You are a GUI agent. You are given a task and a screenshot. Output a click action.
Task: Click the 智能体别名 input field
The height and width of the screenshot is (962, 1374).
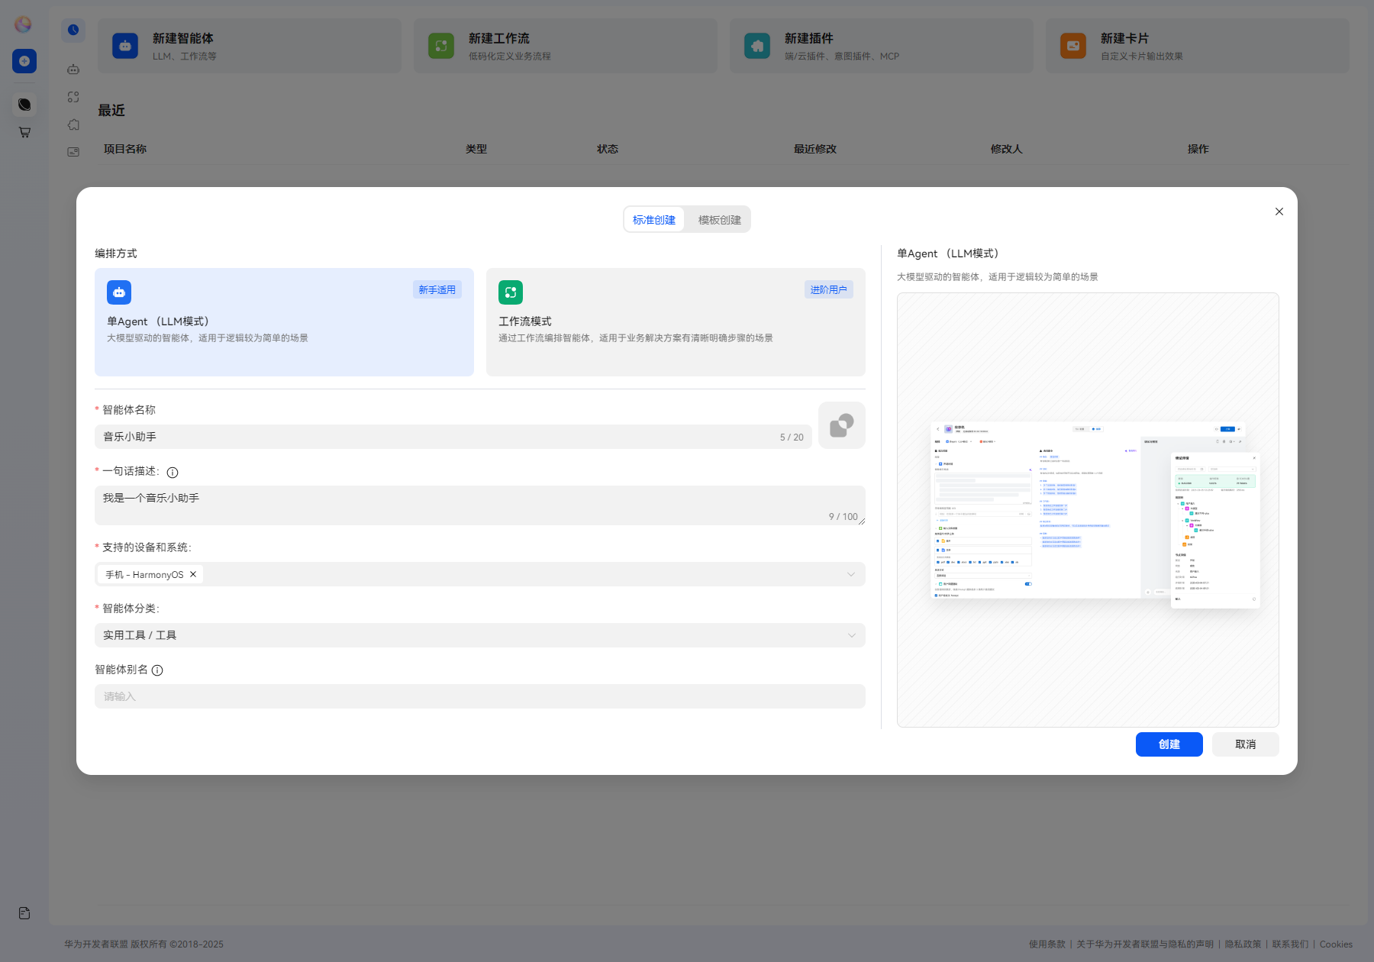480,696
